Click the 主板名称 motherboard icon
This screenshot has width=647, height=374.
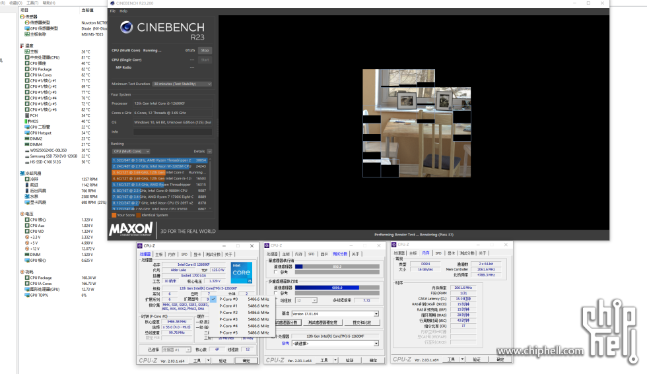pos(27,34)
